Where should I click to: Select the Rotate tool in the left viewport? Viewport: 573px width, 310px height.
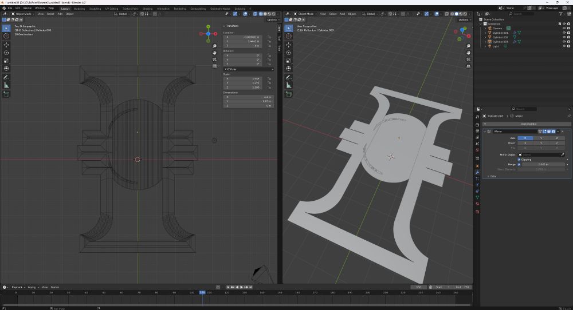(x=6, y=53)
